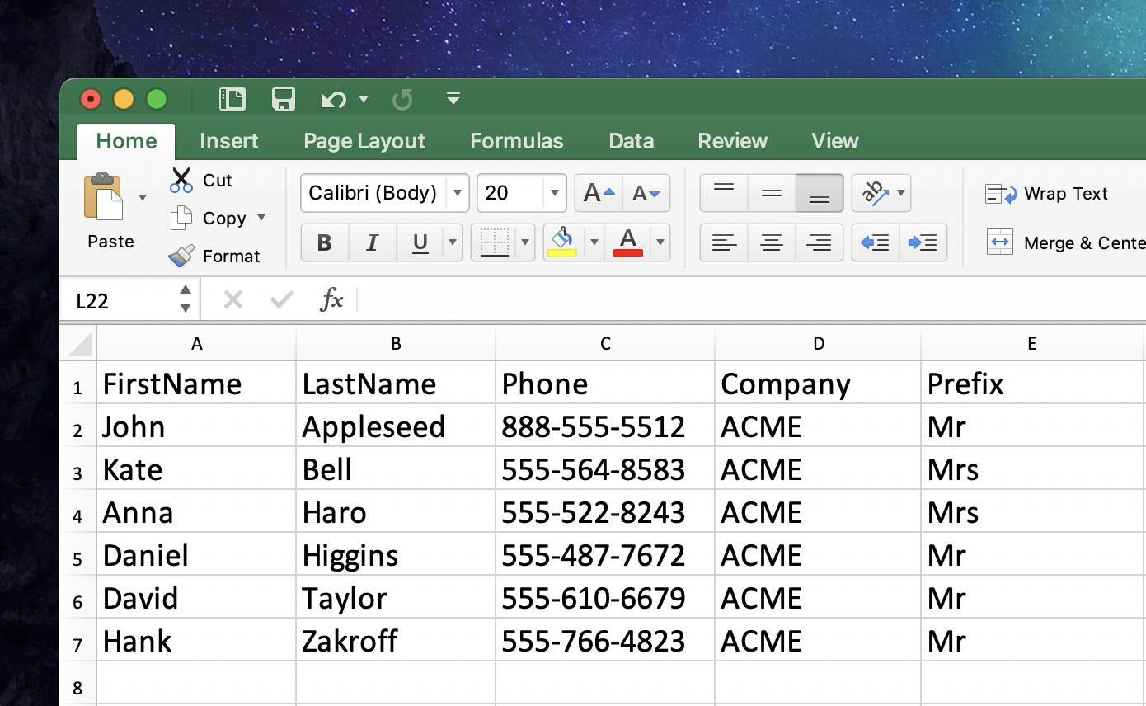This screenshot has height=706, width=1146.
Task: Click the Save floppy disk icon
Action: 283,100
